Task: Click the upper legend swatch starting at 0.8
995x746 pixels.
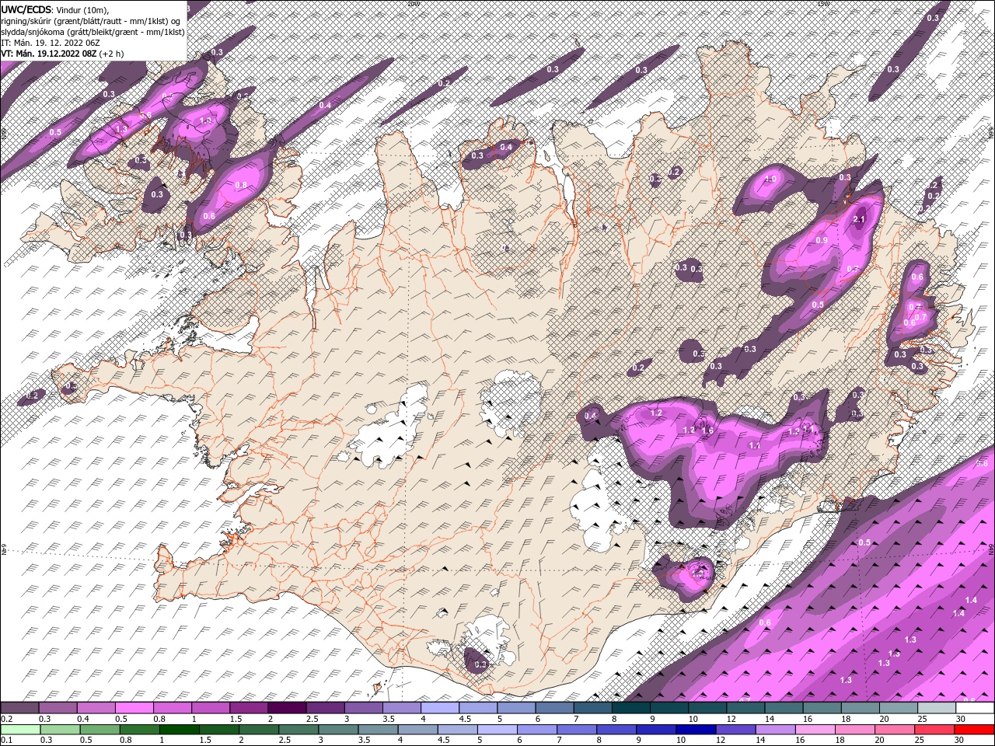Action: tap(173, 708)
